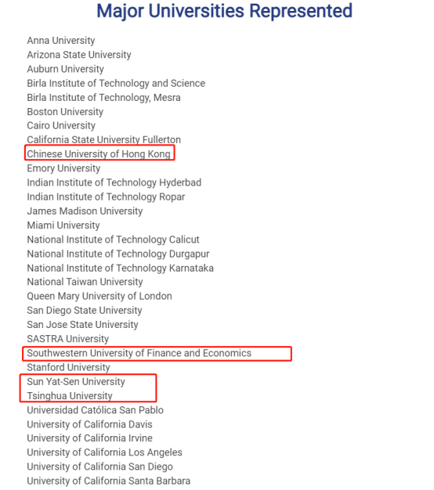Image resolution: width=434 pixels, height=490 pixels.
Task: Select Anna University in the list
Action: 61,41
